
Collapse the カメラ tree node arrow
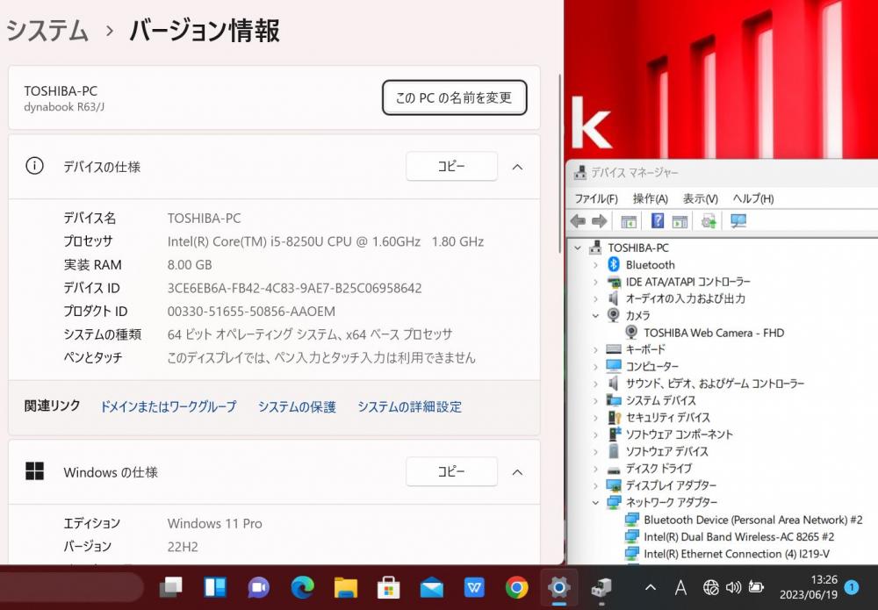tap(596, 316)
